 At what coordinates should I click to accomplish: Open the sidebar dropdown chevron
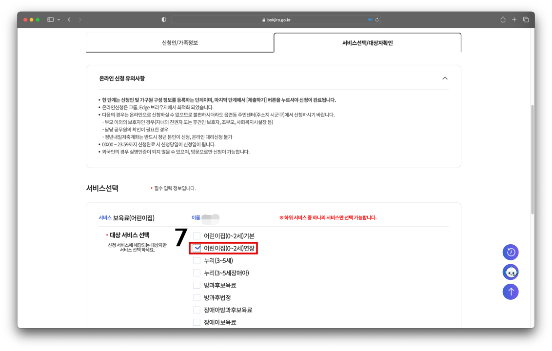59,20
